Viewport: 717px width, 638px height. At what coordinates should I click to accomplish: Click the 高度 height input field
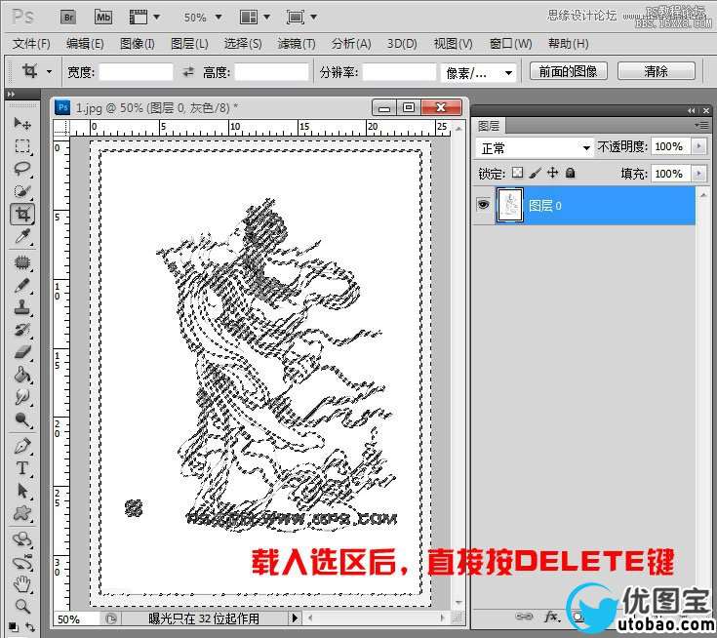(x=271, y=72)
